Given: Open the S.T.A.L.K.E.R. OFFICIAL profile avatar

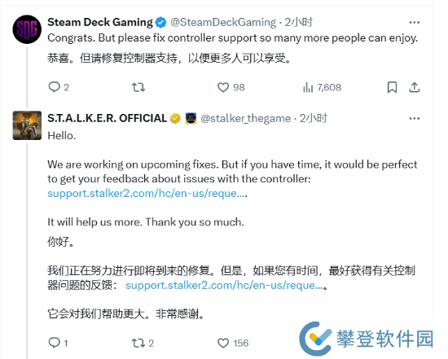Looking at the screenshot, I should click(27, 125).
